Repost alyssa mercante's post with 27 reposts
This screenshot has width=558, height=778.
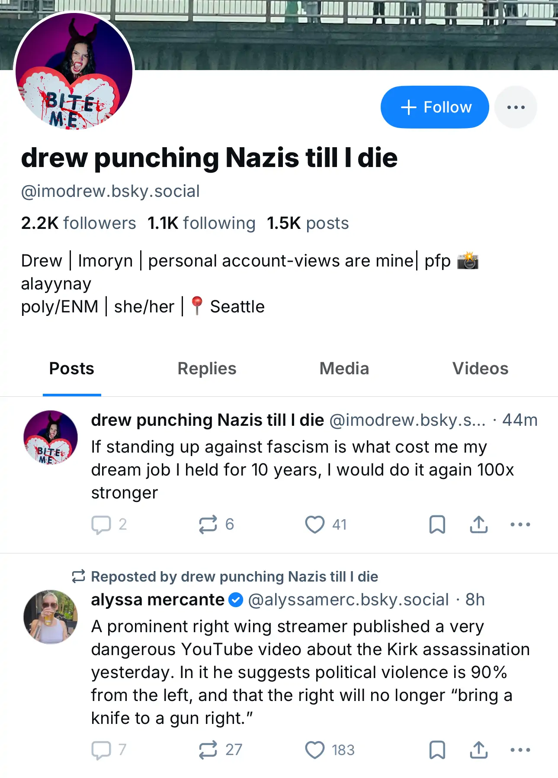220,750
